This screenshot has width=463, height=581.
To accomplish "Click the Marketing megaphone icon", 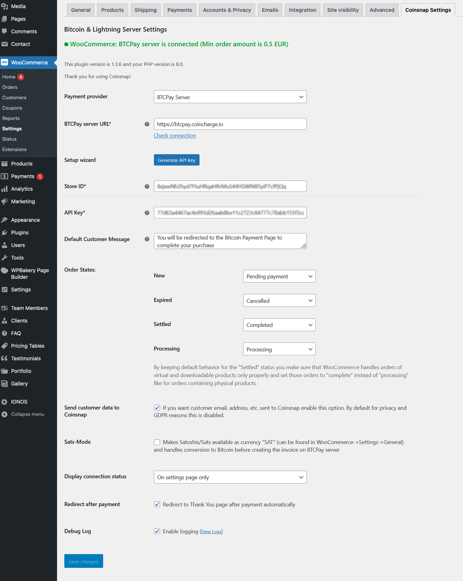I will coord(4,201).
